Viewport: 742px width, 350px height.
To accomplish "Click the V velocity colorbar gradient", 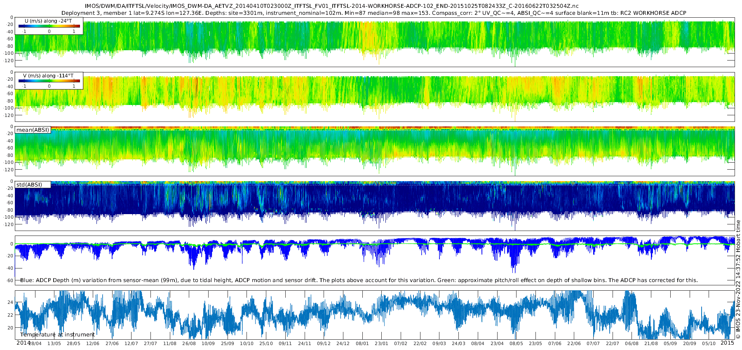I will 49,81.
